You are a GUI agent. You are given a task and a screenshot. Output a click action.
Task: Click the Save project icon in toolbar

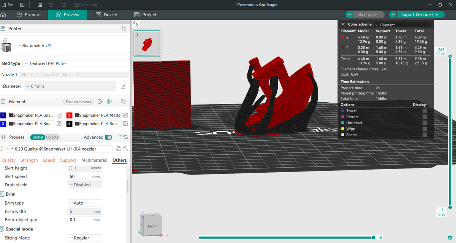coord(40,5)
